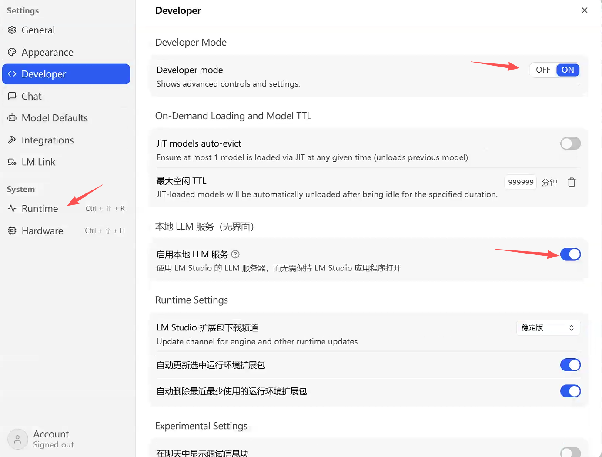Toggle 自动删除最近最少使用的运行环境扩展包 switch

tap(570, 391)
